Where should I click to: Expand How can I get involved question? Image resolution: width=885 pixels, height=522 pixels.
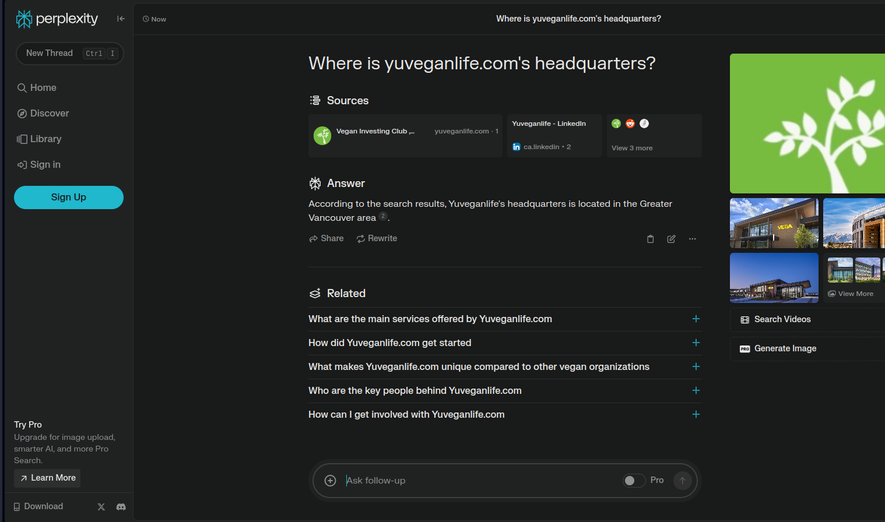coord(505,415)
